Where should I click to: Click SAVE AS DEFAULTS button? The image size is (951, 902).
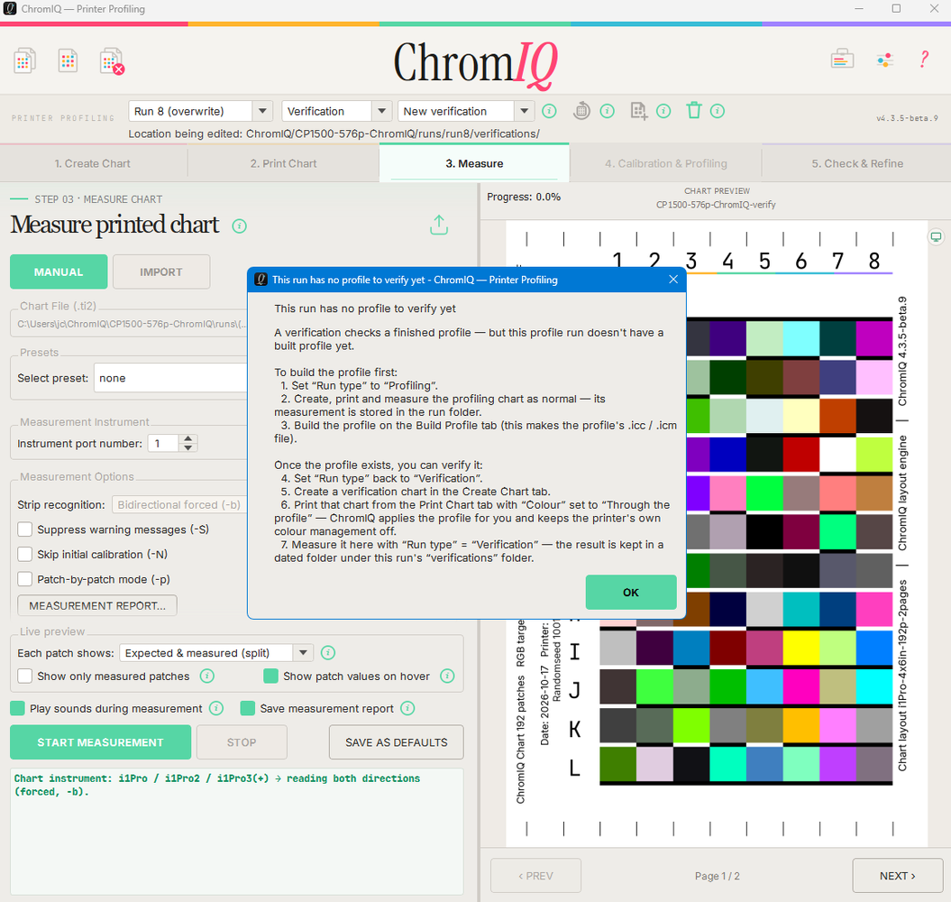coord(397,742)
